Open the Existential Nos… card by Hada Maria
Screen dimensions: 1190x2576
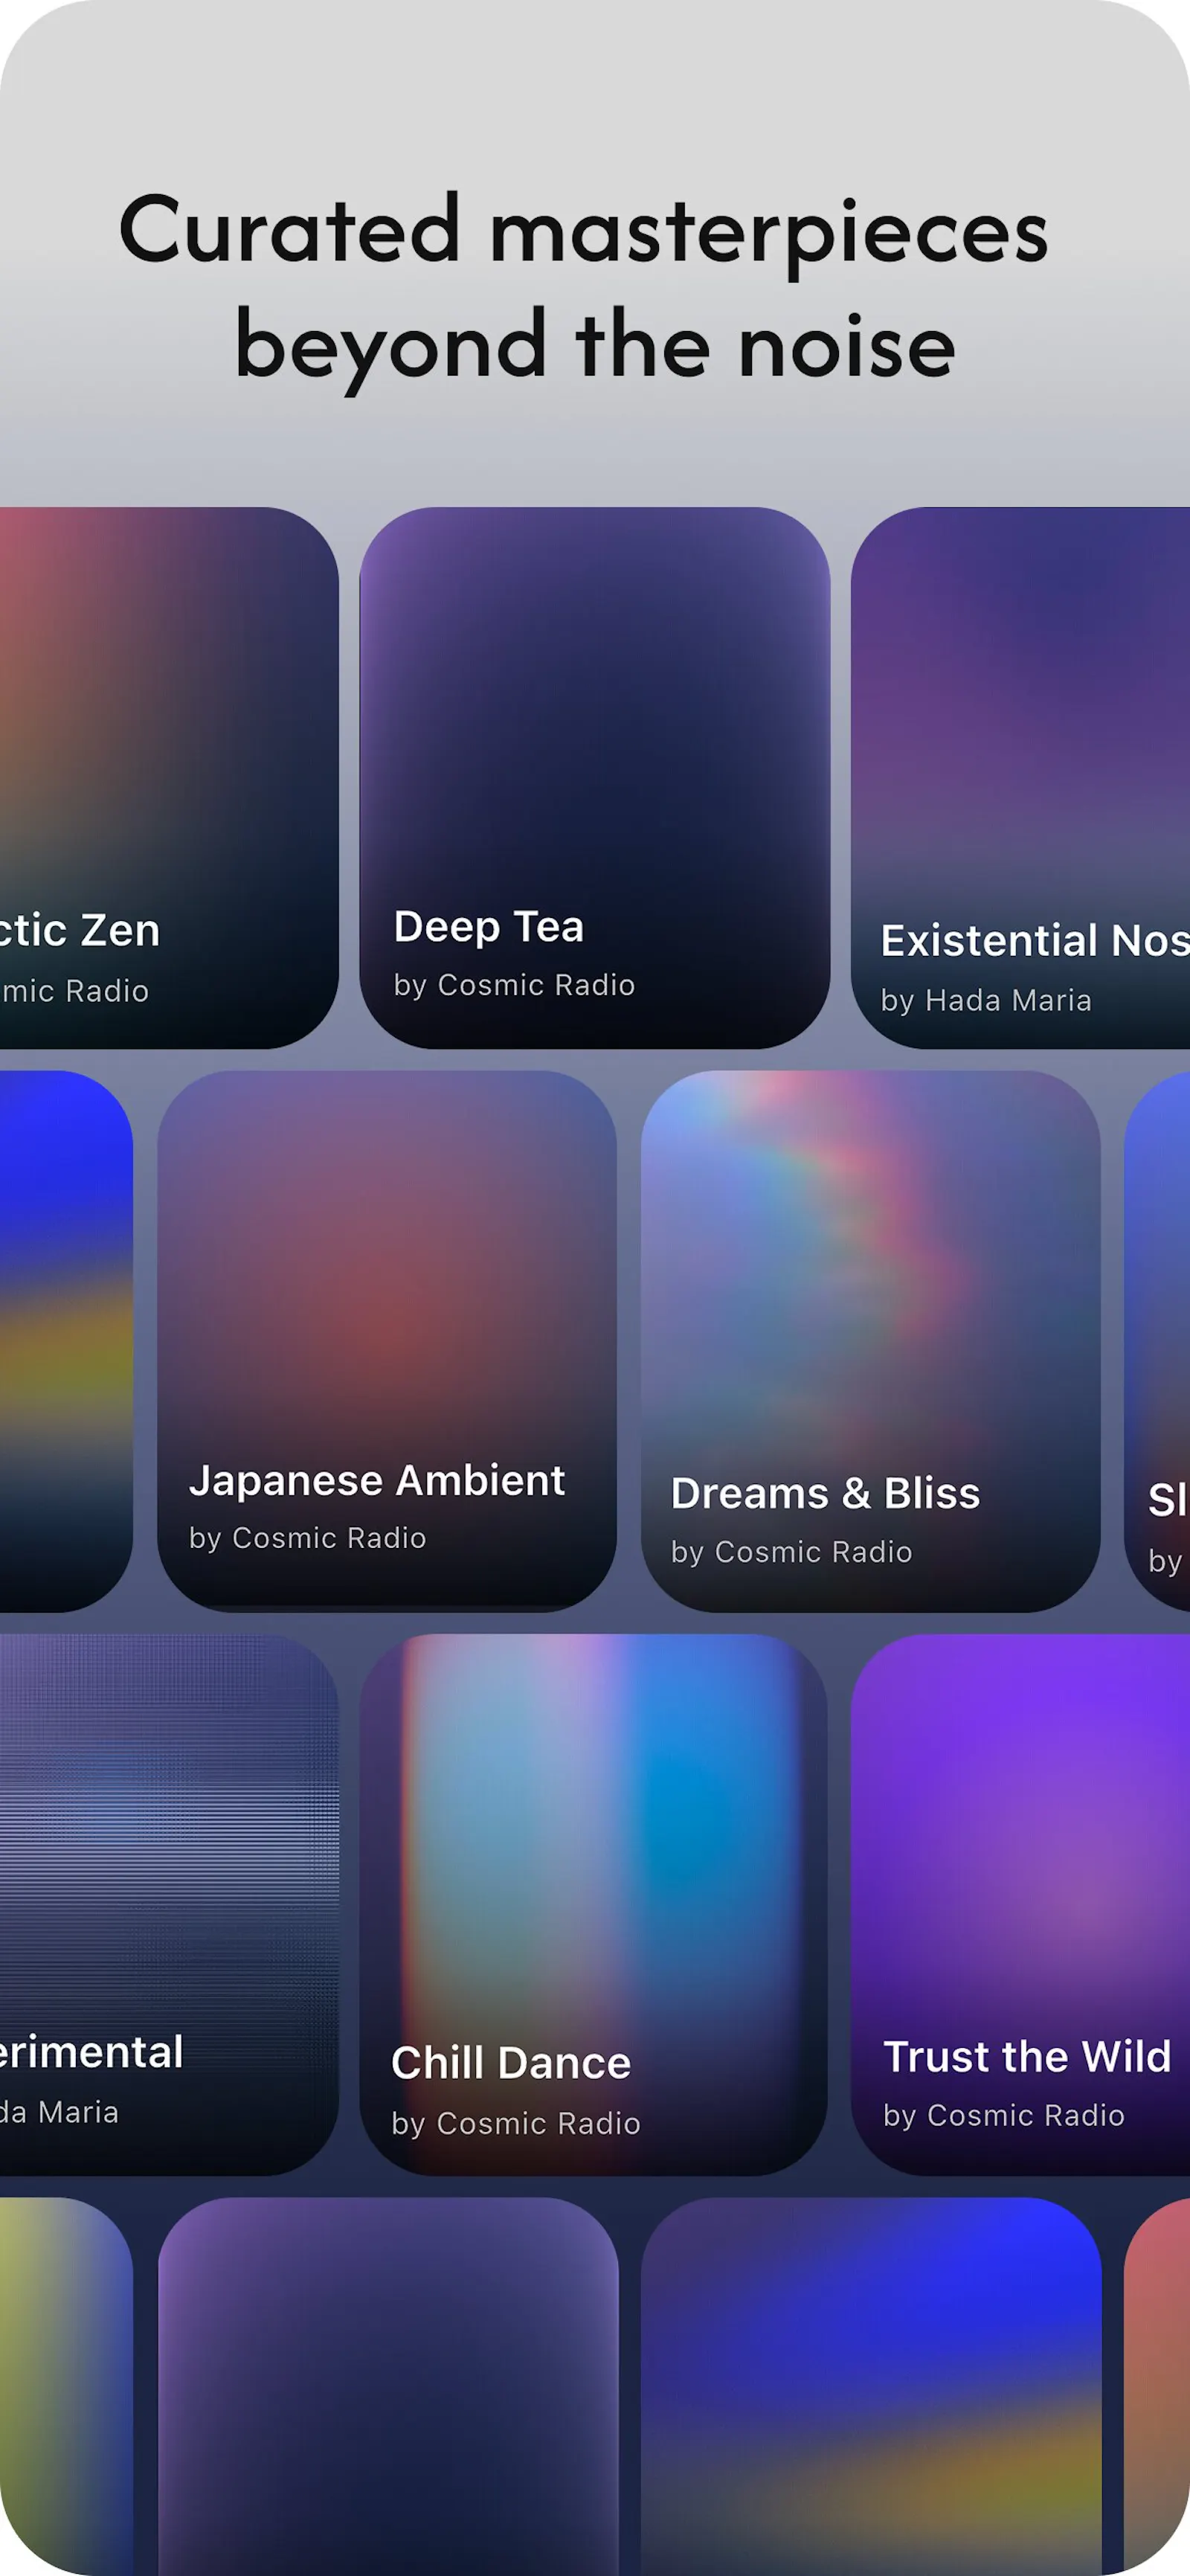pyautogui.click(x=1020, y=777)
